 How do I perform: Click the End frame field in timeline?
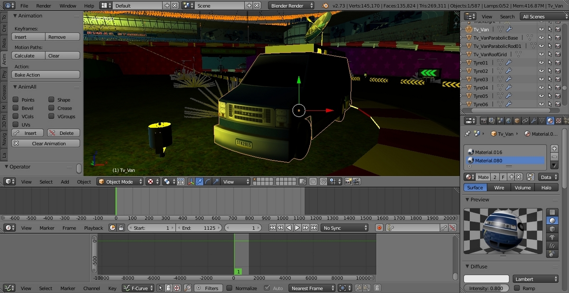(199, 228)
